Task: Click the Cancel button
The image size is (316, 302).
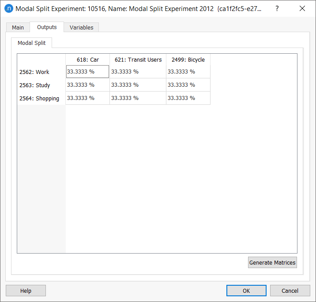Action: click(290, 291)
